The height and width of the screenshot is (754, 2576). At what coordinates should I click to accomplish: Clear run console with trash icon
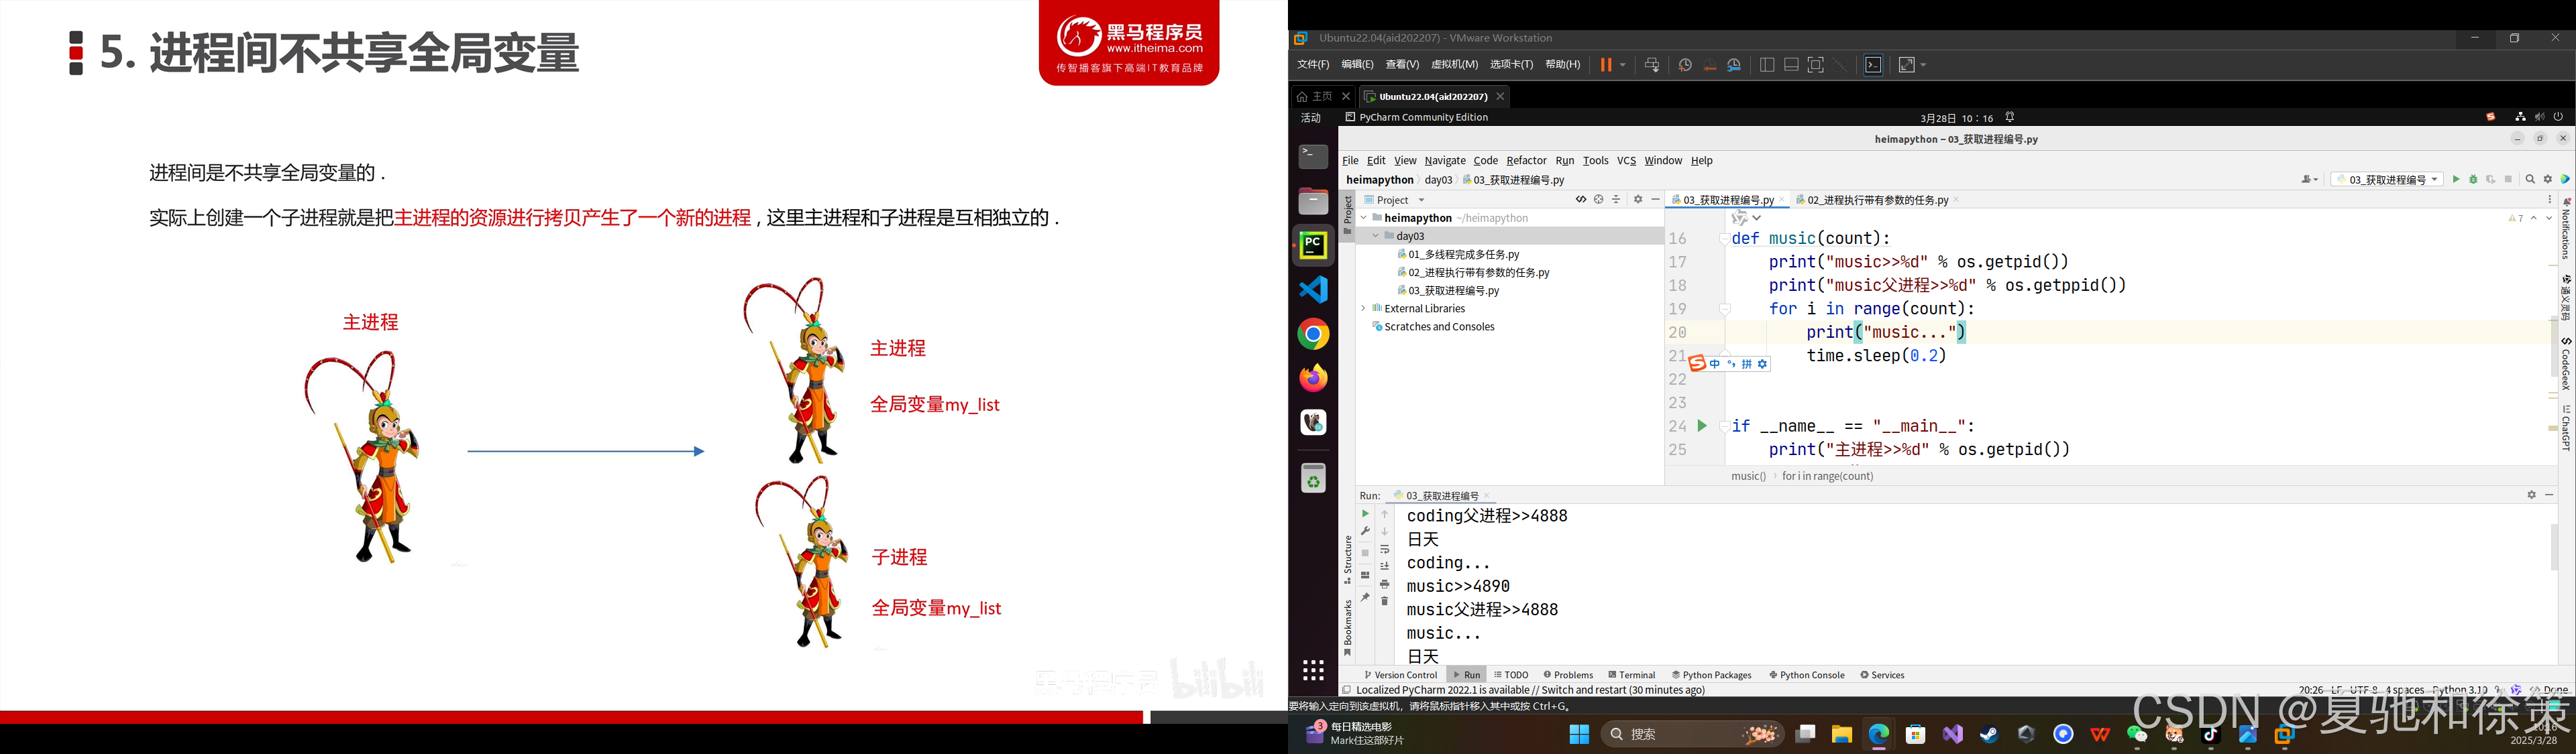tap(1385, 601)
